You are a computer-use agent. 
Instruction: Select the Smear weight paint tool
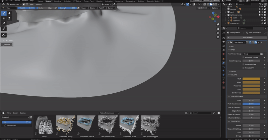point(9,18)
